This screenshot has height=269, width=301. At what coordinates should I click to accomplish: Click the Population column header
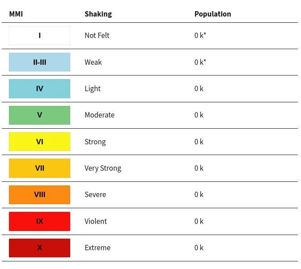212,14
